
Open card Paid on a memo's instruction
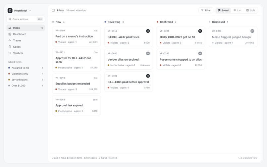[77, 36]
